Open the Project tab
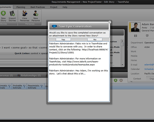154x122 pixels. (54, 7)
